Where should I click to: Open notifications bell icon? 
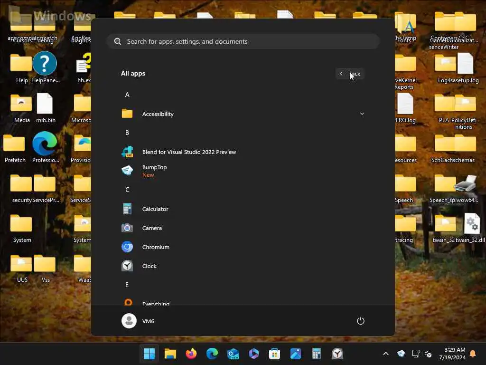(x=473, y=354)
